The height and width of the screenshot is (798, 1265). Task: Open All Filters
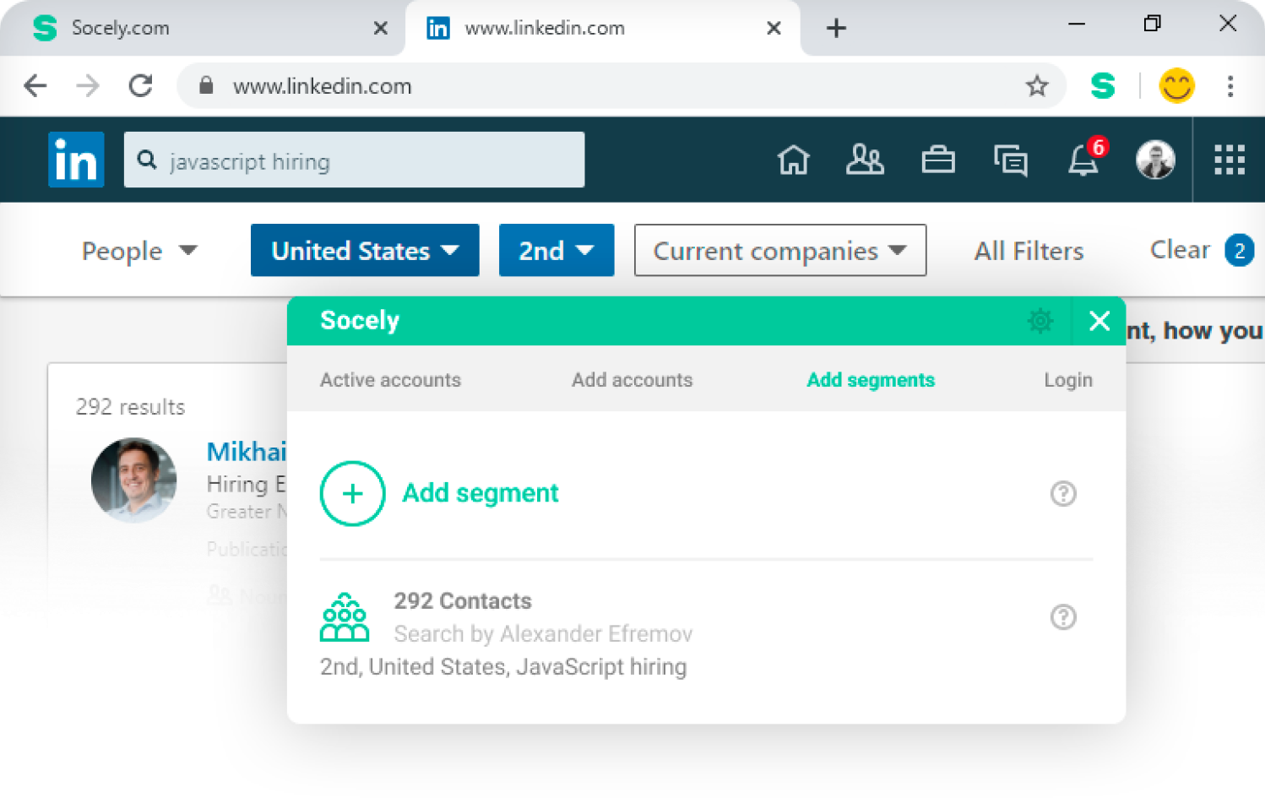pyautogui.click(x=1029, y=251)
